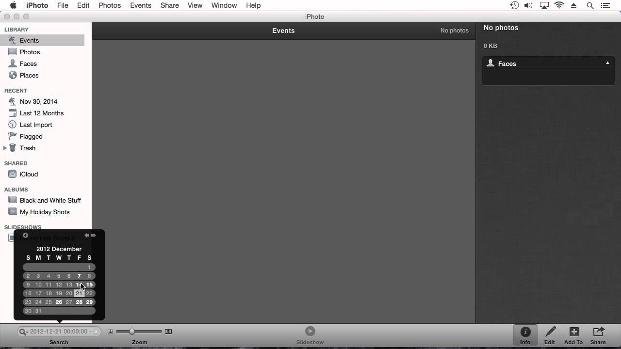Open the Edit tool

click(x=550, y=335)
